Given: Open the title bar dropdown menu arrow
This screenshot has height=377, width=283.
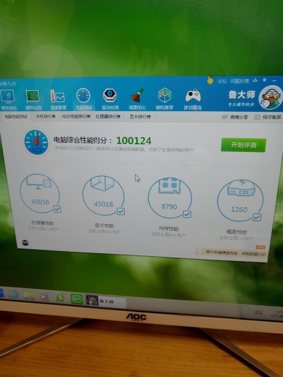Looking at the screenshot, I should pos(264,80).
